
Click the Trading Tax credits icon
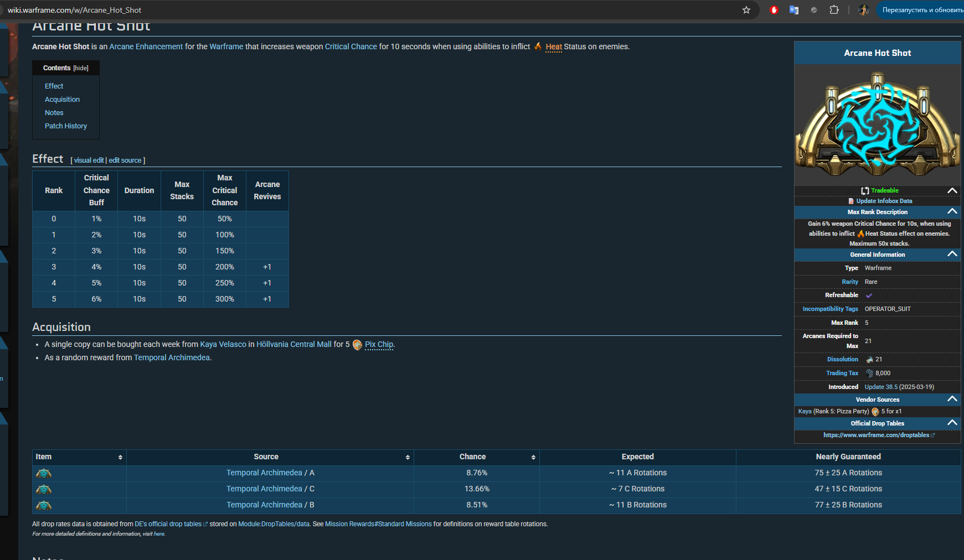(x=869, y=374)
